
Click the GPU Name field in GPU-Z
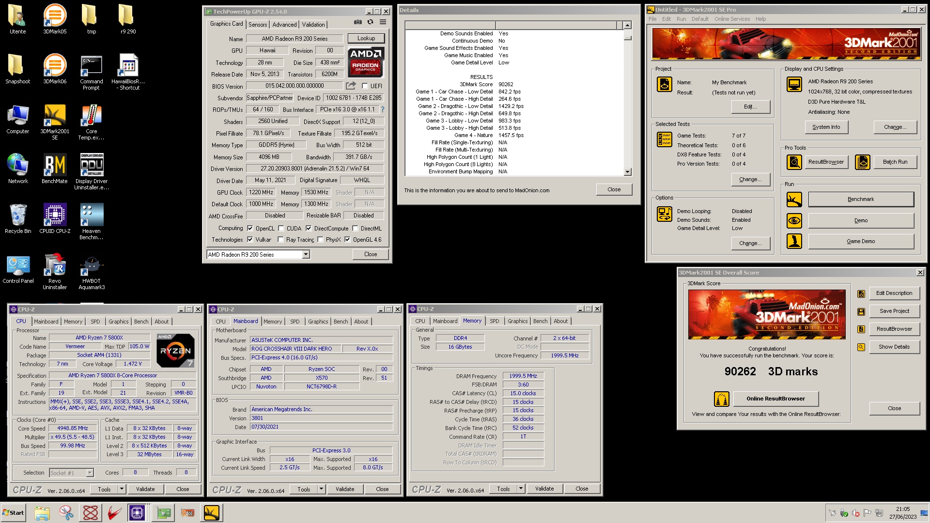pyautogui.click(x=294, y=39)
